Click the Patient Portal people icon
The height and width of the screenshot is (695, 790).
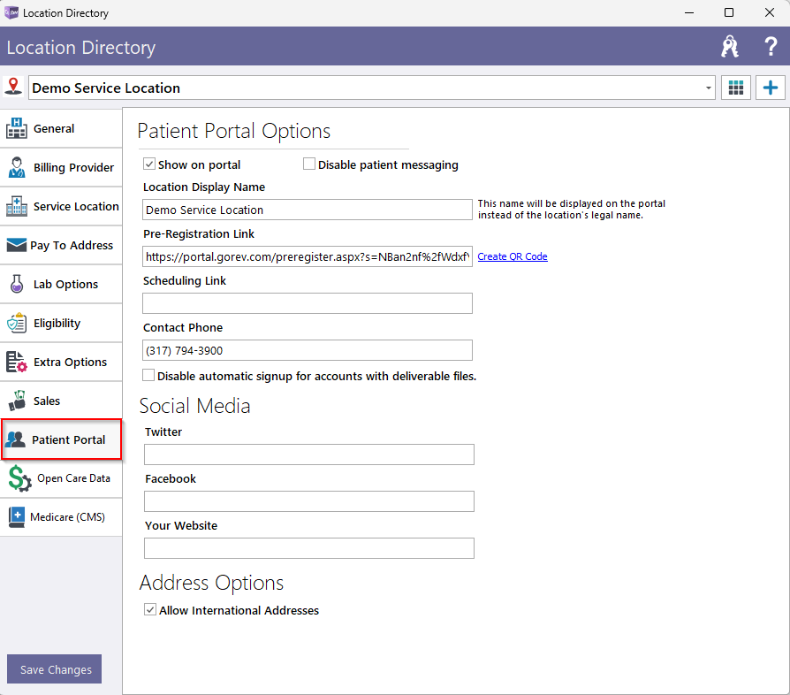(x=16, y=439)
